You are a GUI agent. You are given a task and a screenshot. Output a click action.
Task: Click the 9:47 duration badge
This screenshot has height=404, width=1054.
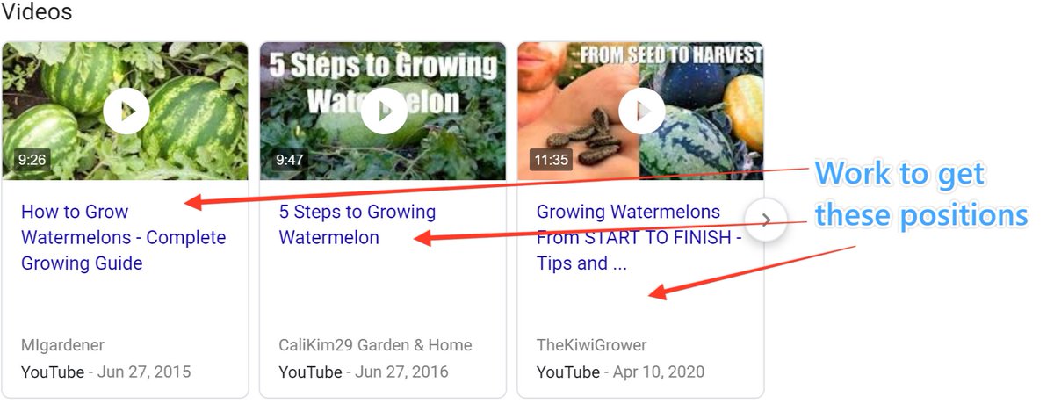point(290,160)
